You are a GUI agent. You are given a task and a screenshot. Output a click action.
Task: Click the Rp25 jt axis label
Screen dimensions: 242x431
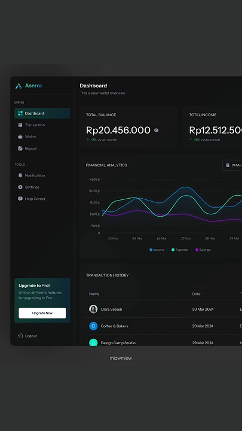[94, 179]
